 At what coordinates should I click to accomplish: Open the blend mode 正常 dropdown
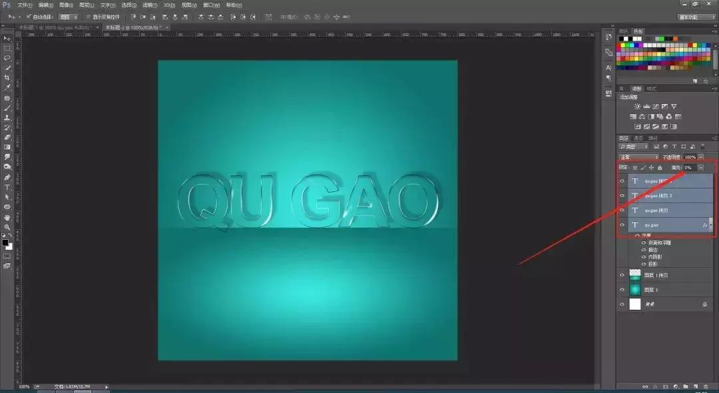pyautogui.click(x=638, y=157)
